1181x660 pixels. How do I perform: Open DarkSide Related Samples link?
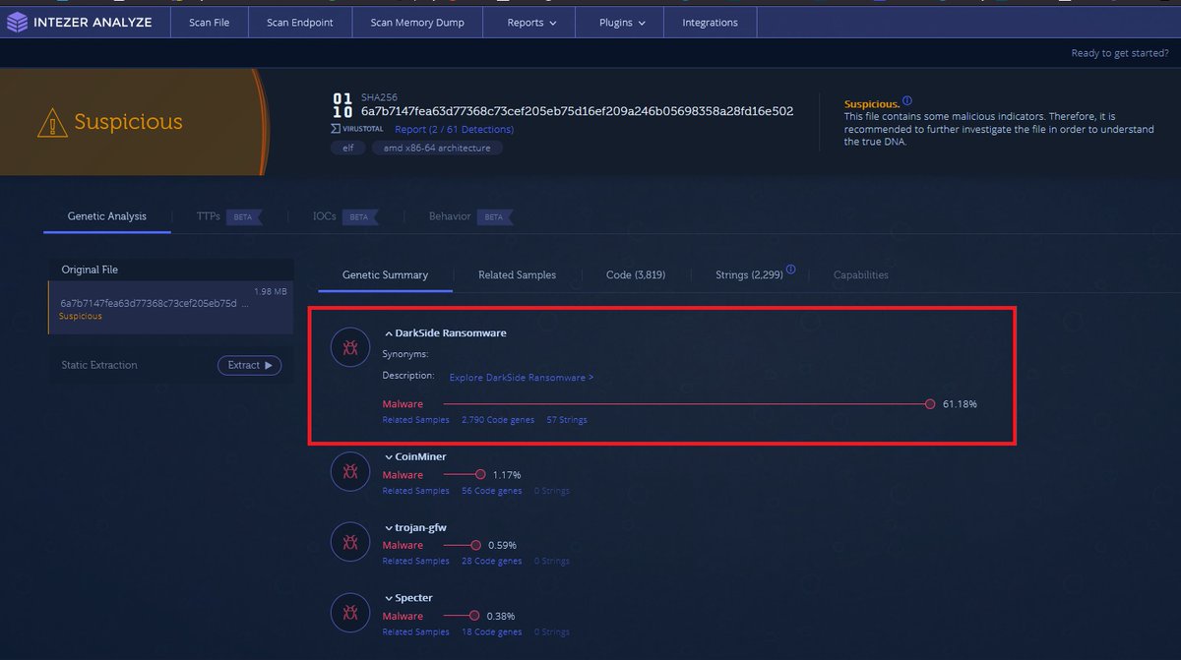[415, 420]
